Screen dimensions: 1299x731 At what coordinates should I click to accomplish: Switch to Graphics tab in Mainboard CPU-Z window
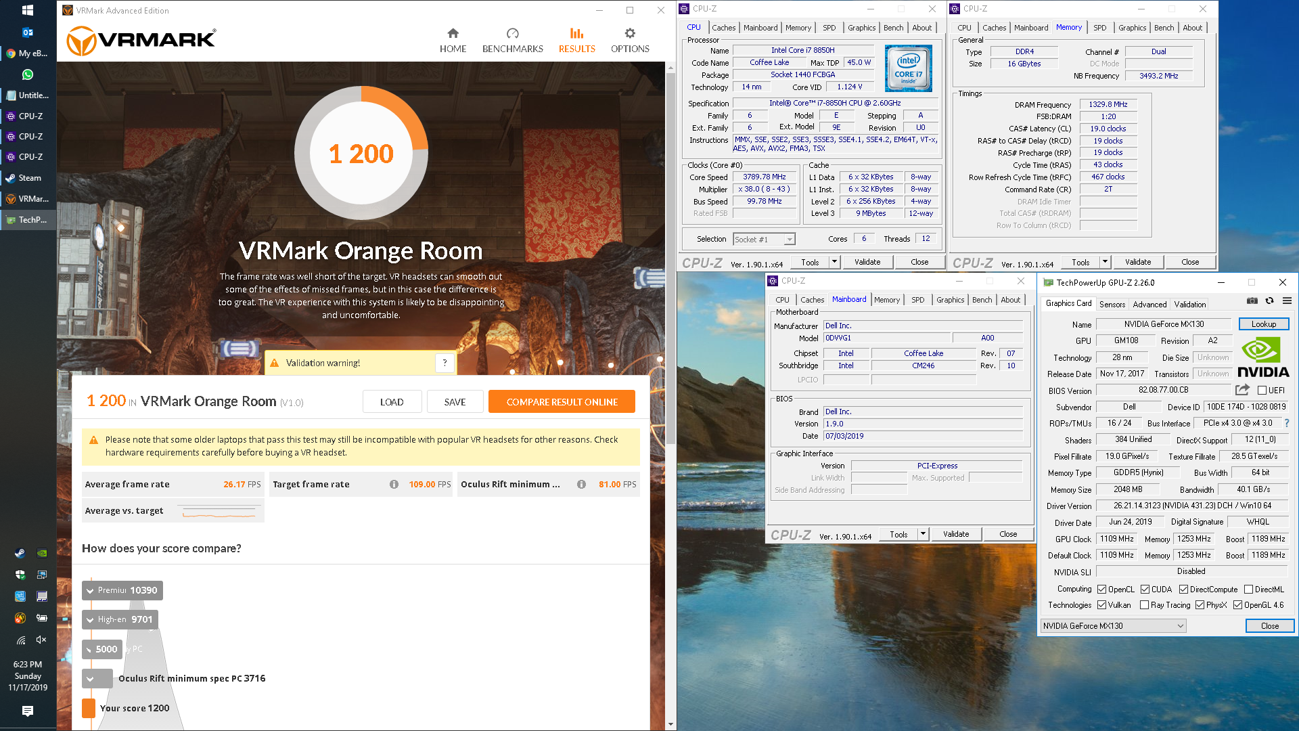pyautogui.click(x=950, y=300)
